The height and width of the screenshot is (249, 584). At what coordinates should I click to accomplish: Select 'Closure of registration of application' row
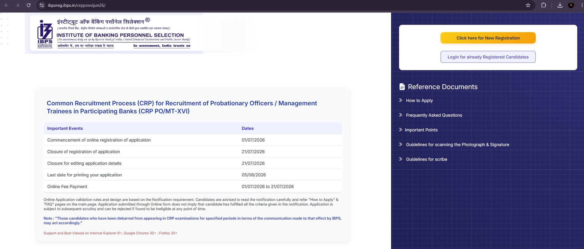click(x=193, y=152)
